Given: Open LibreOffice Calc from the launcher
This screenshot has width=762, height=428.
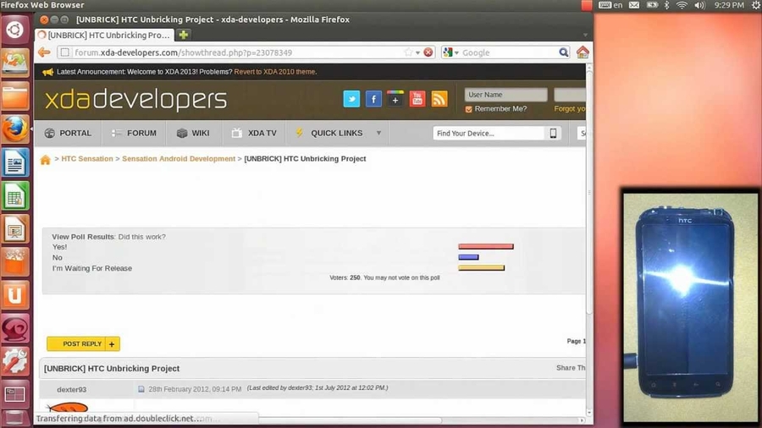Looking at the screenshot, I should click(x=14, y=196).
